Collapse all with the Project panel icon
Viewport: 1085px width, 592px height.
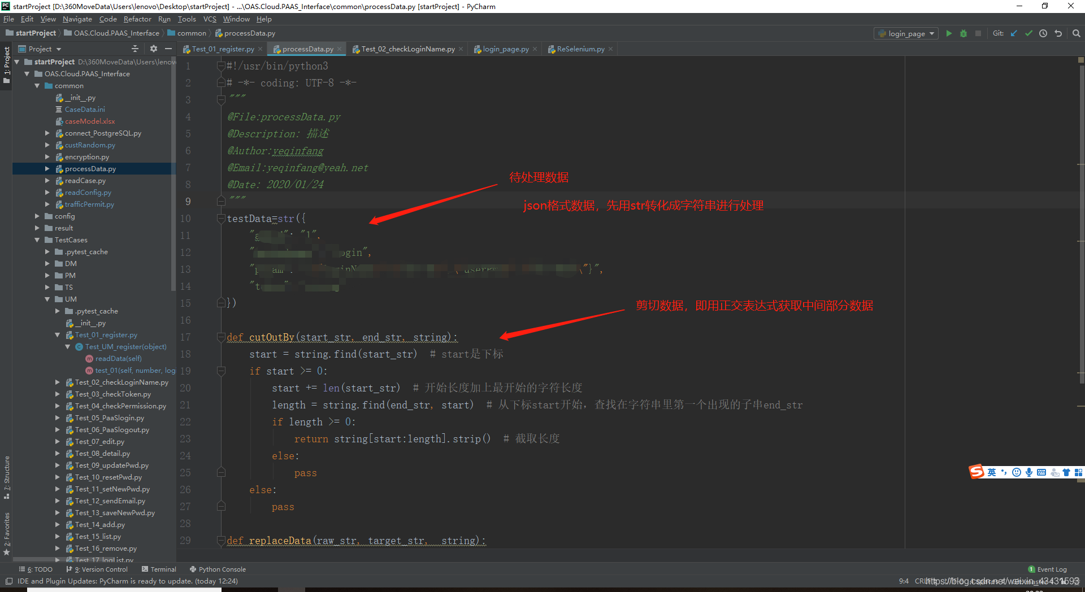134,49
